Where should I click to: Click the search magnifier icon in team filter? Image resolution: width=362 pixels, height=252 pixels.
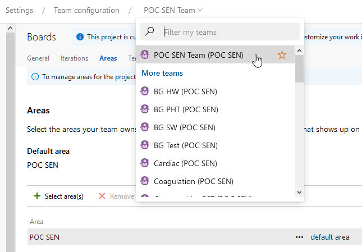tap(149, 31)
